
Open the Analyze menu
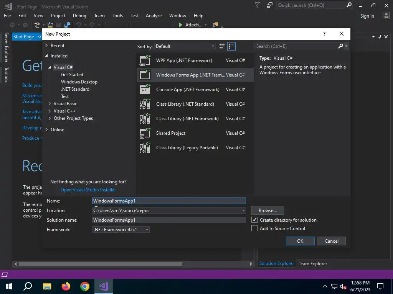(154, 15)
